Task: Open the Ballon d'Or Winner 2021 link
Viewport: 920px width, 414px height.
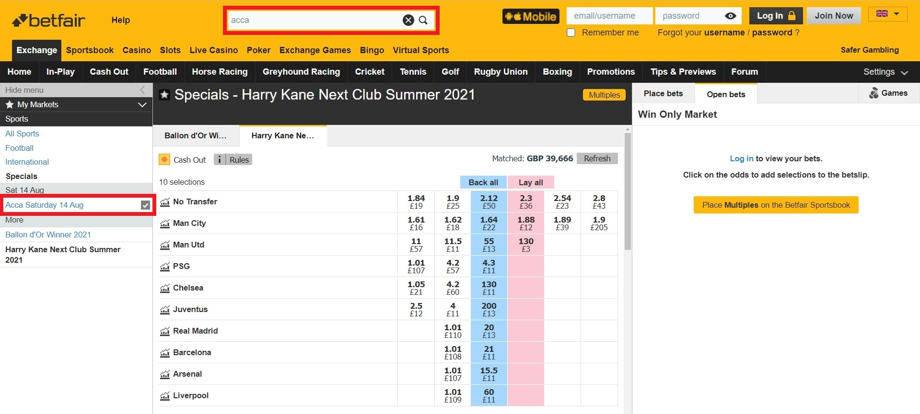Action: (48, 235)
